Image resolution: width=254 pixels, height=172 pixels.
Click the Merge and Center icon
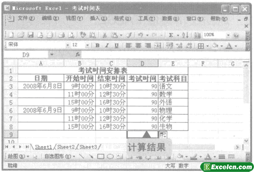point(157,46)
